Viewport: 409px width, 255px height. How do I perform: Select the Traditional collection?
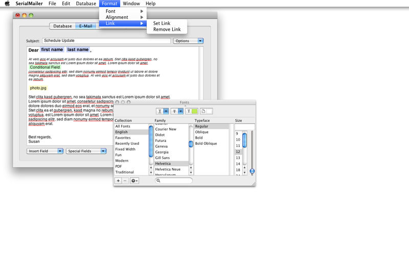click(x=131, y=172)
